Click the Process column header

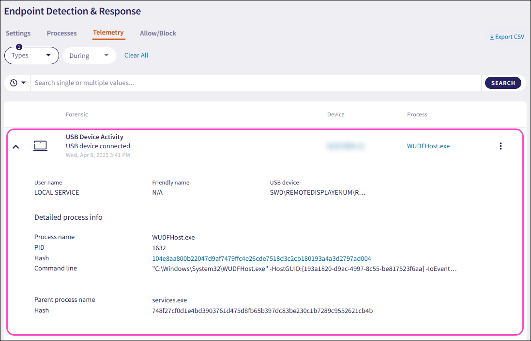[x=417, y=114]
